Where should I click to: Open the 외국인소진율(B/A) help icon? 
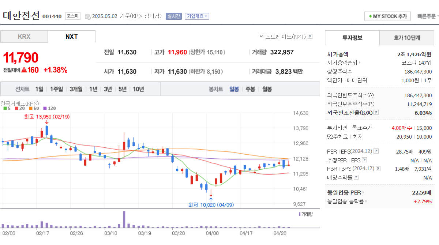point(376,113)
